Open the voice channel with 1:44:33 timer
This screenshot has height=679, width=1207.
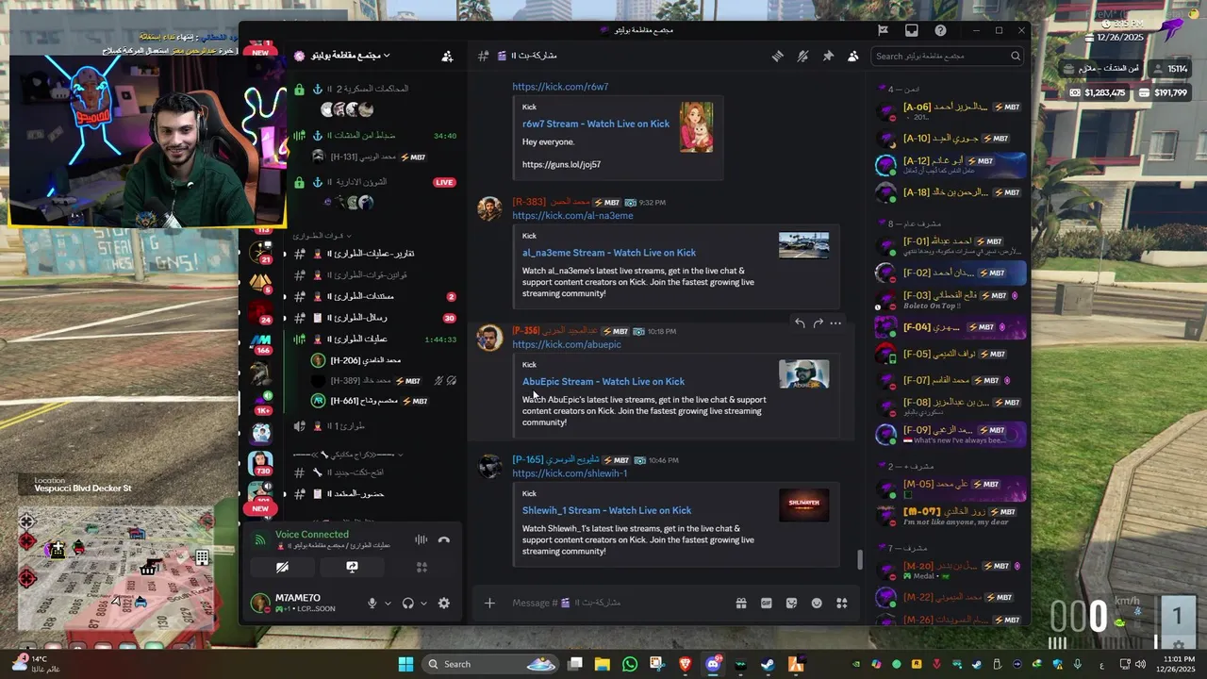(x=375, y=339)
